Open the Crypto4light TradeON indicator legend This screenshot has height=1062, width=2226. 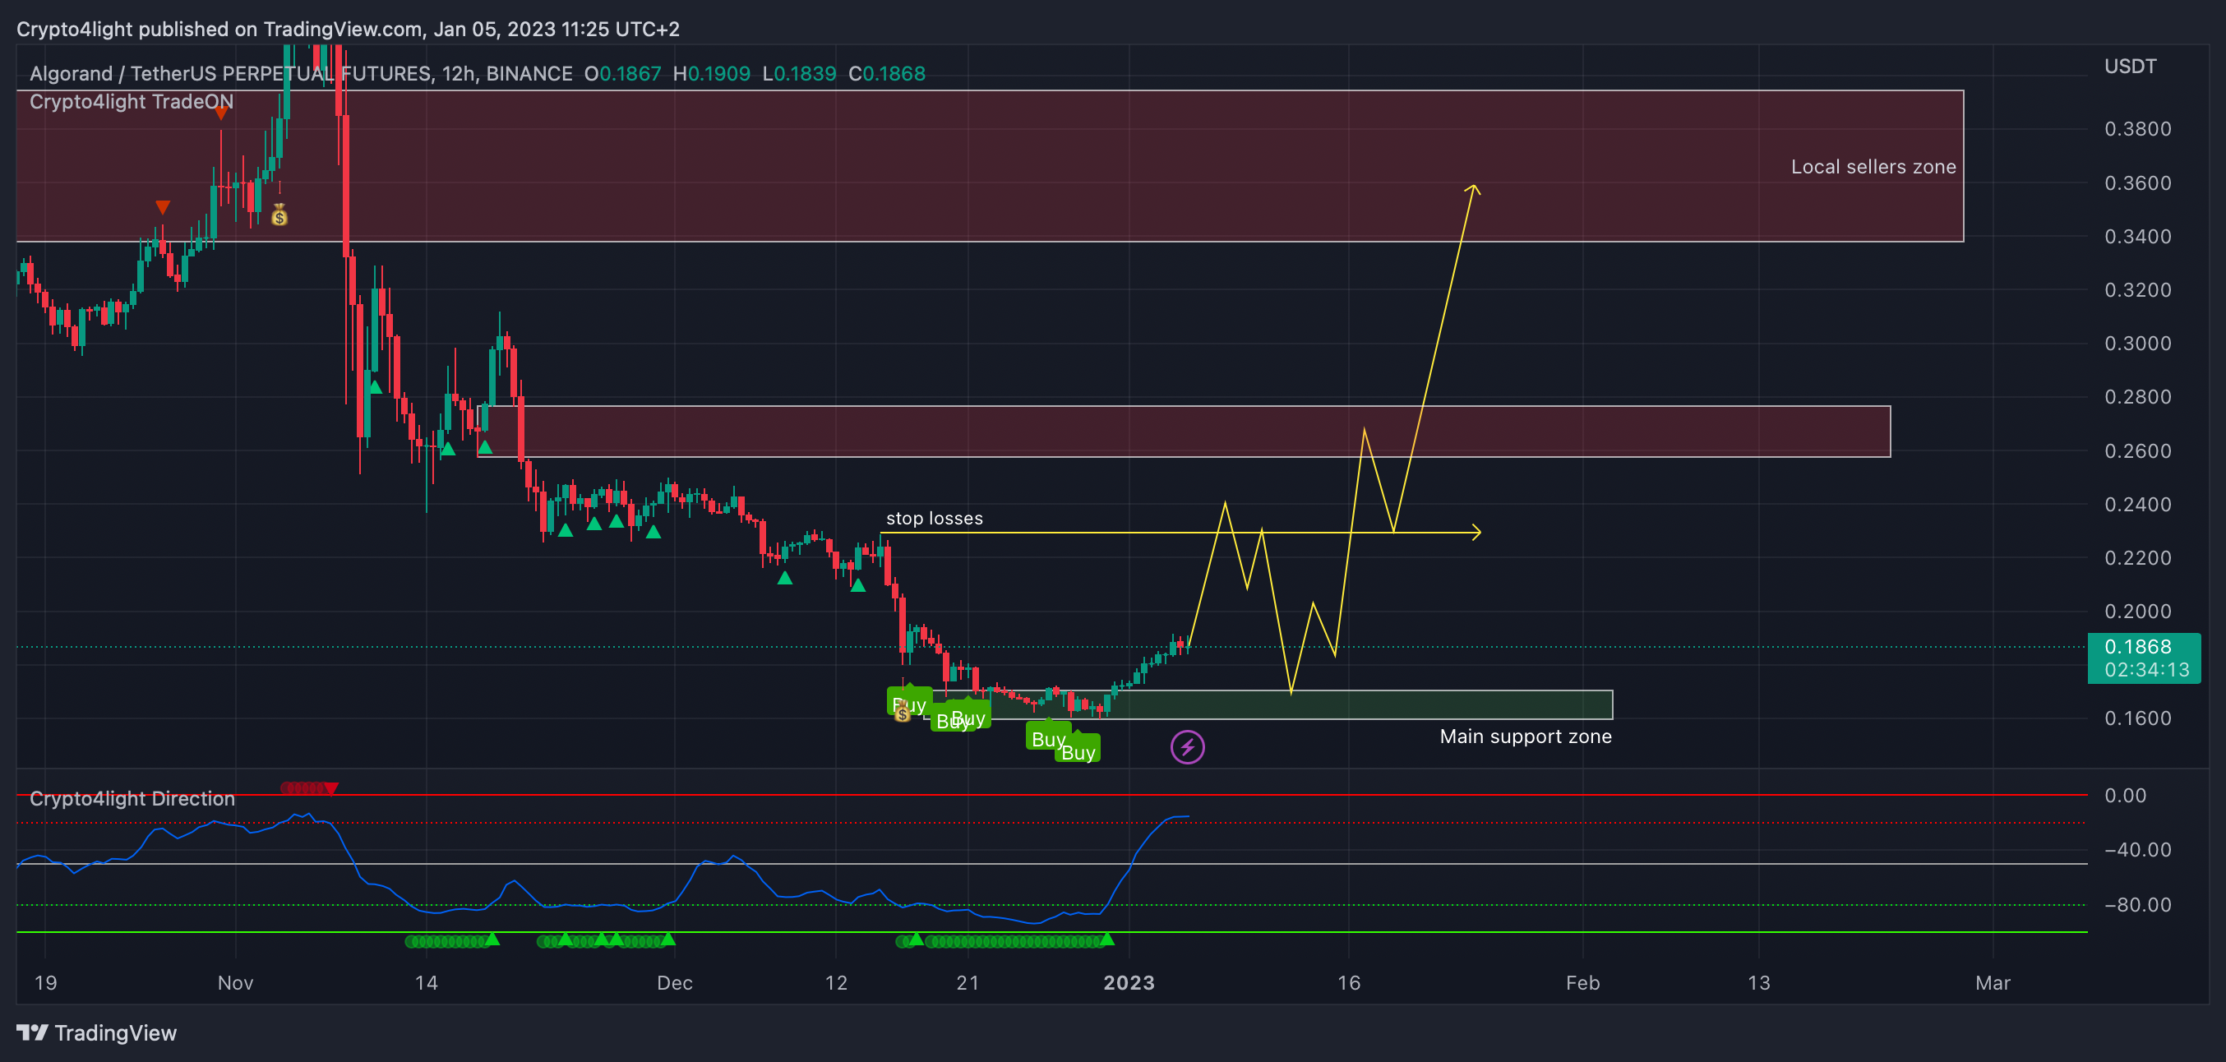point(132,102)
